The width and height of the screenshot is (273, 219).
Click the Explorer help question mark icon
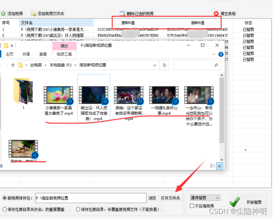coord(221,54)
